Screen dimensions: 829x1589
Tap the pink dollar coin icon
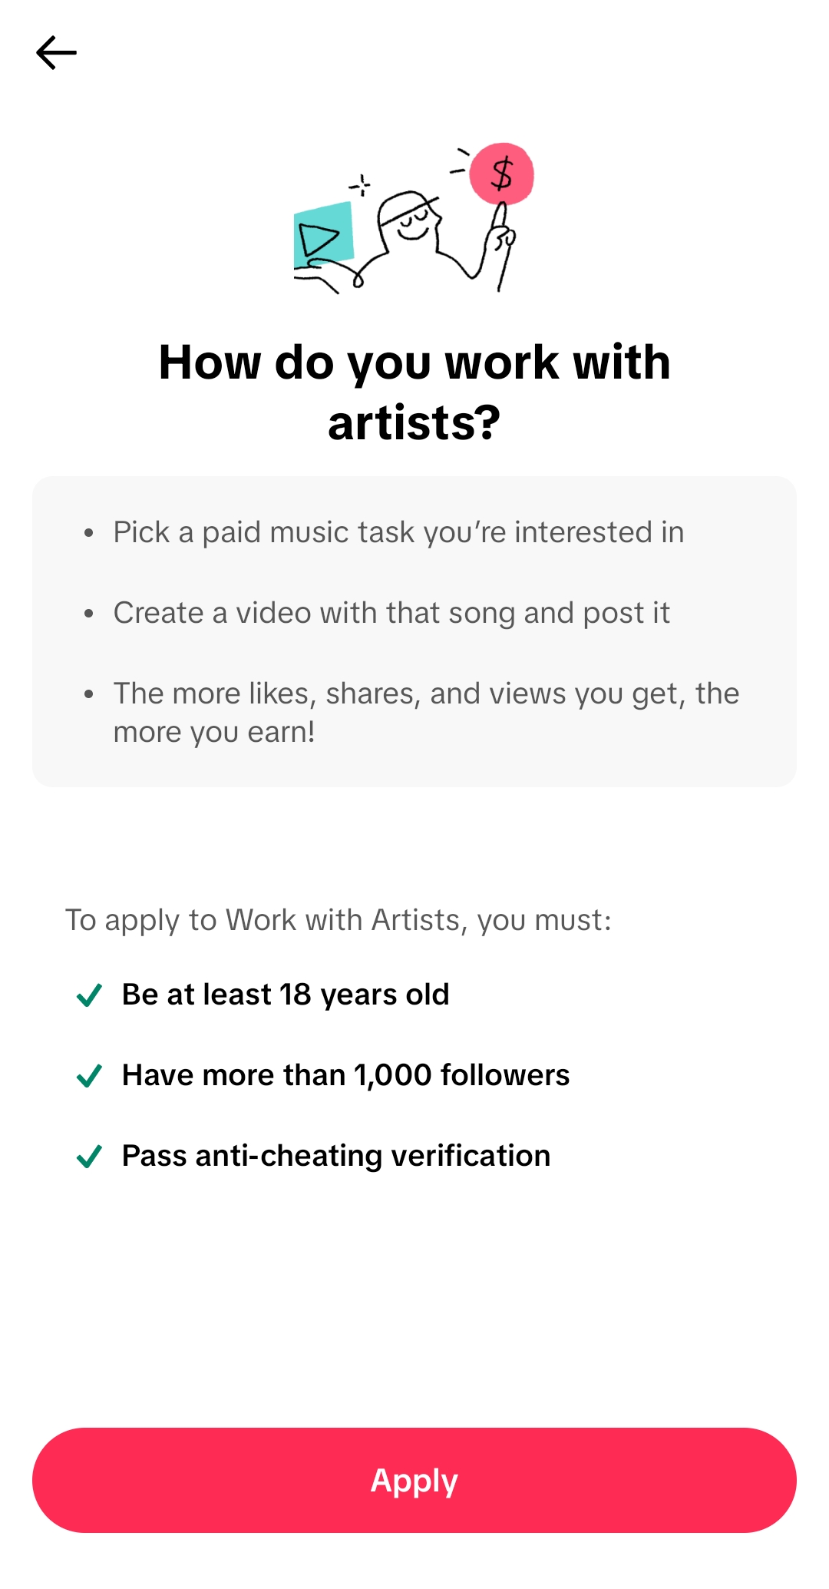[501, 174]
